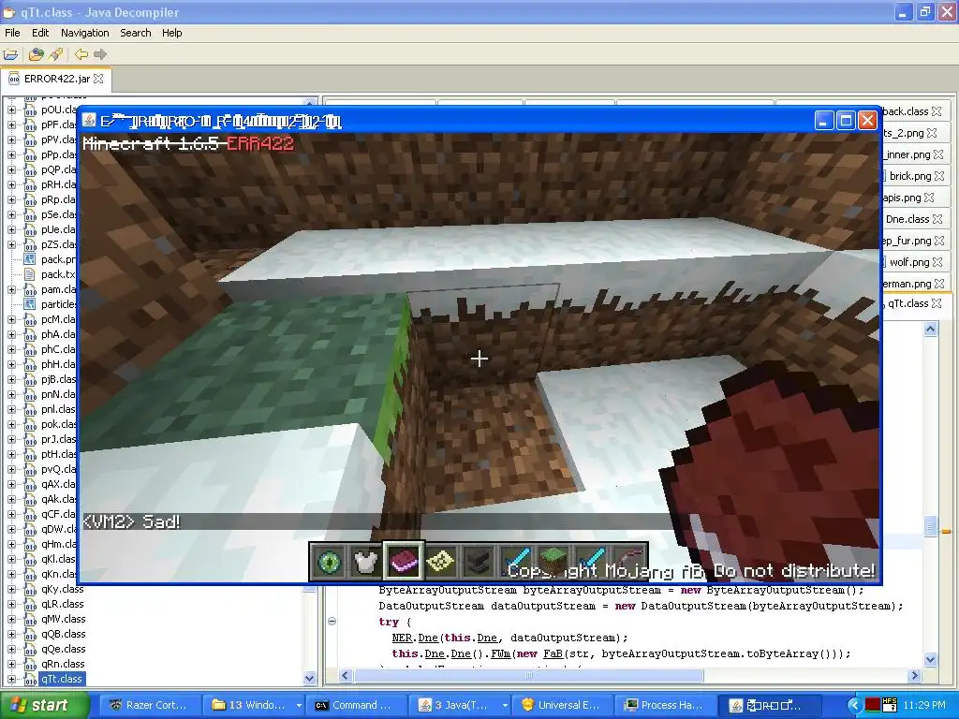Expand the qLR.class tree node
The height and width of the screenshot is (719, 959).
[11, 604]
